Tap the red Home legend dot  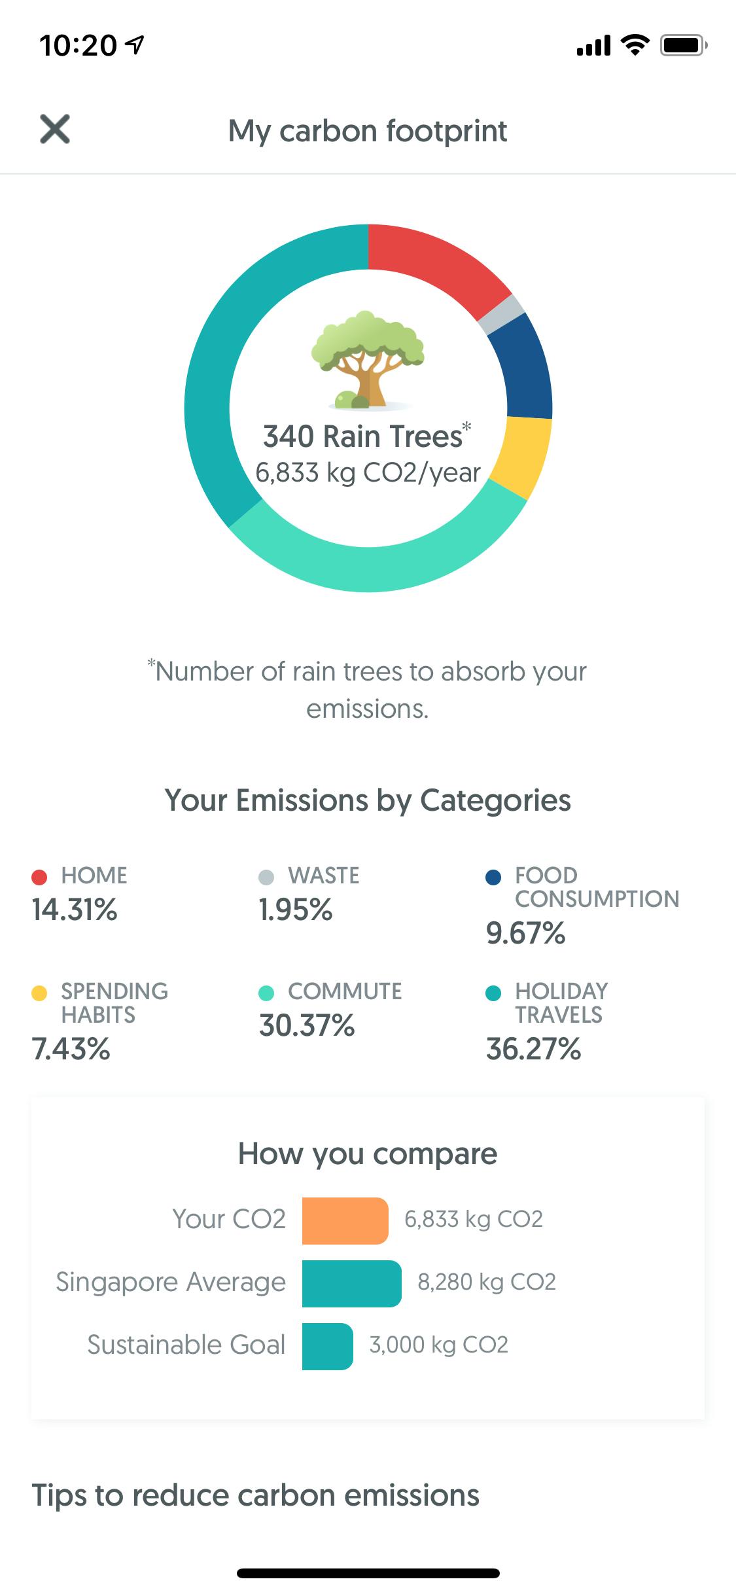[39, 877]
